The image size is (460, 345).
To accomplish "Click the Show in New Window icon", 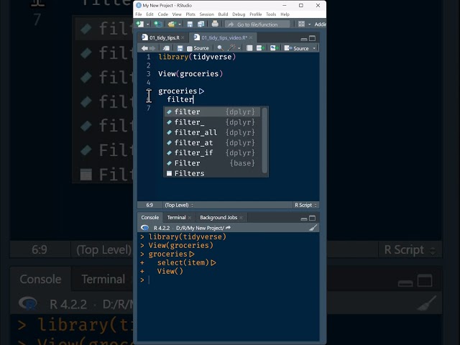I will (166, 48).
